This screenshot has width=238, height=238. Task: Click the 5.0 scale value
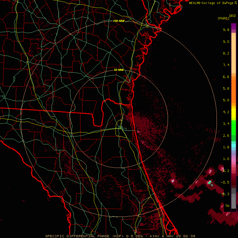coord(226,100)
